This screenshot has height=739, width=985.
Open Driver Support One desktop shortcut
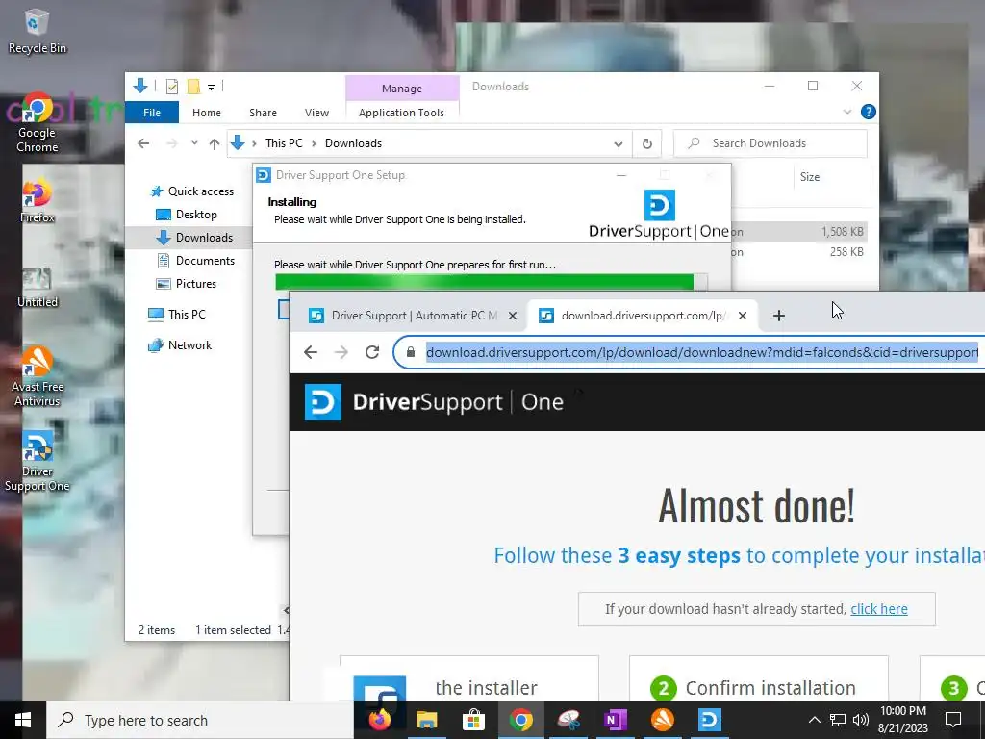point(37,461)
